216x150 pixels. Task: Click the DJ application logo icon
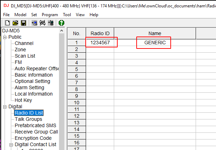point(6,6)
